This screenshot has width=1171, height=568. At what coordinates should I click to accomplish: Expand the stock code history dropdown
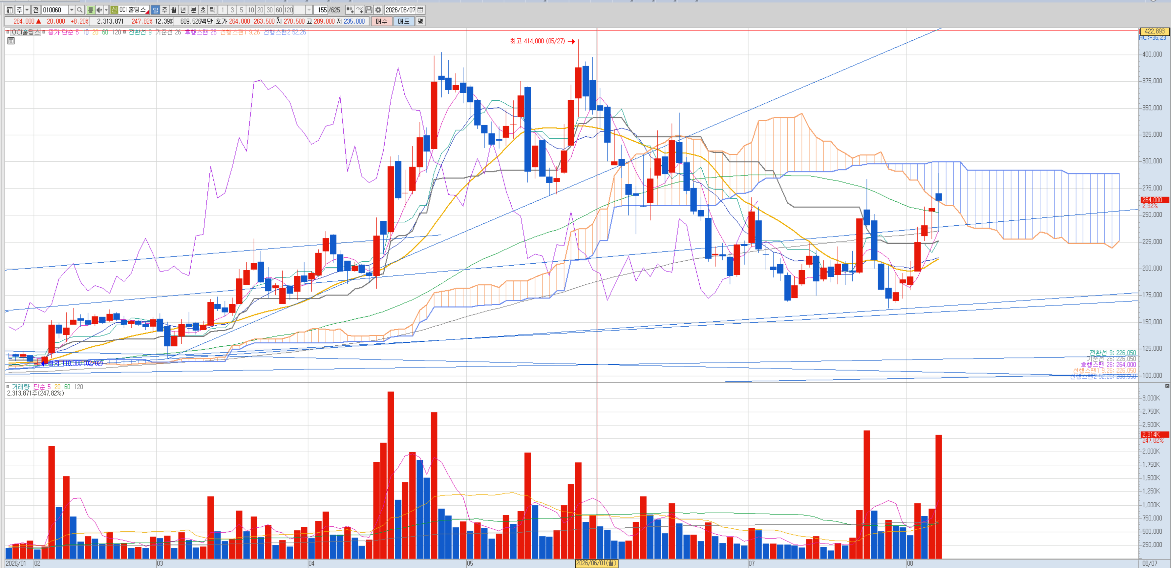[x=71, y=10]
